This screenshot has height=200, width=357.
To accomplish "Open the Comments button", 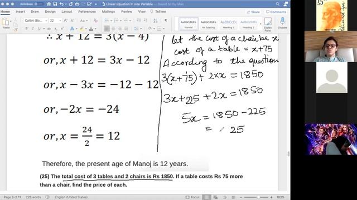I will tap(276, 12).
